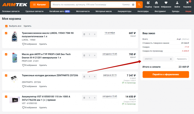194x114 pixels.
Task: Uncheck the LUKOIL transmission oil item
Action: pyautogui.click(x=6, y=33)
